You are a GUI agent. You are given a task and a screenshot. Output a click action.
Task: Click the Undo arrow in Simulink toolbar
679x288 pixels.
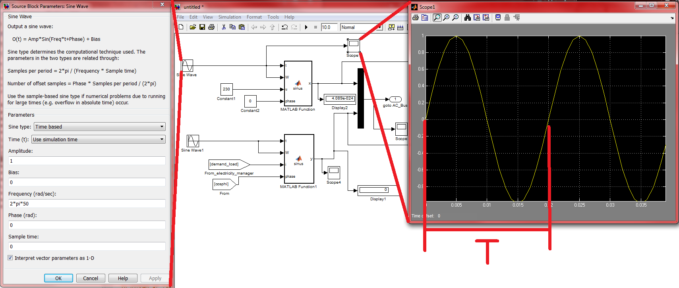[284, 27]
